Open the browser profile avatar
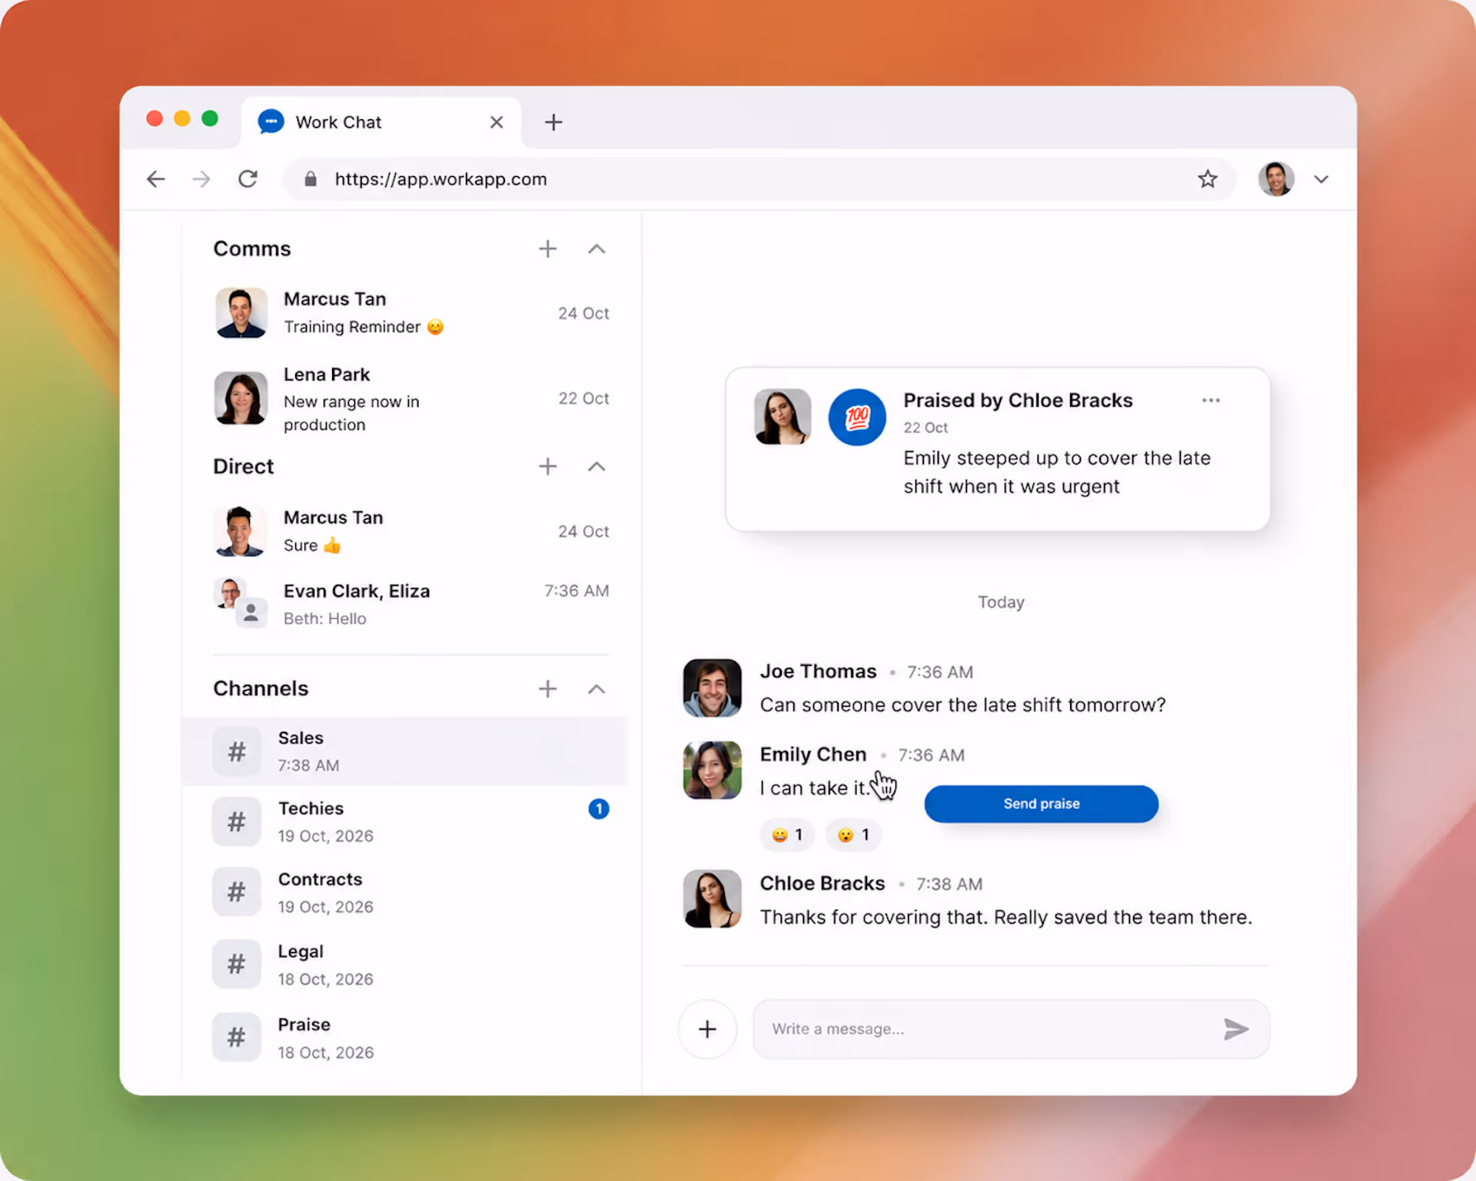 (1276, 179)
